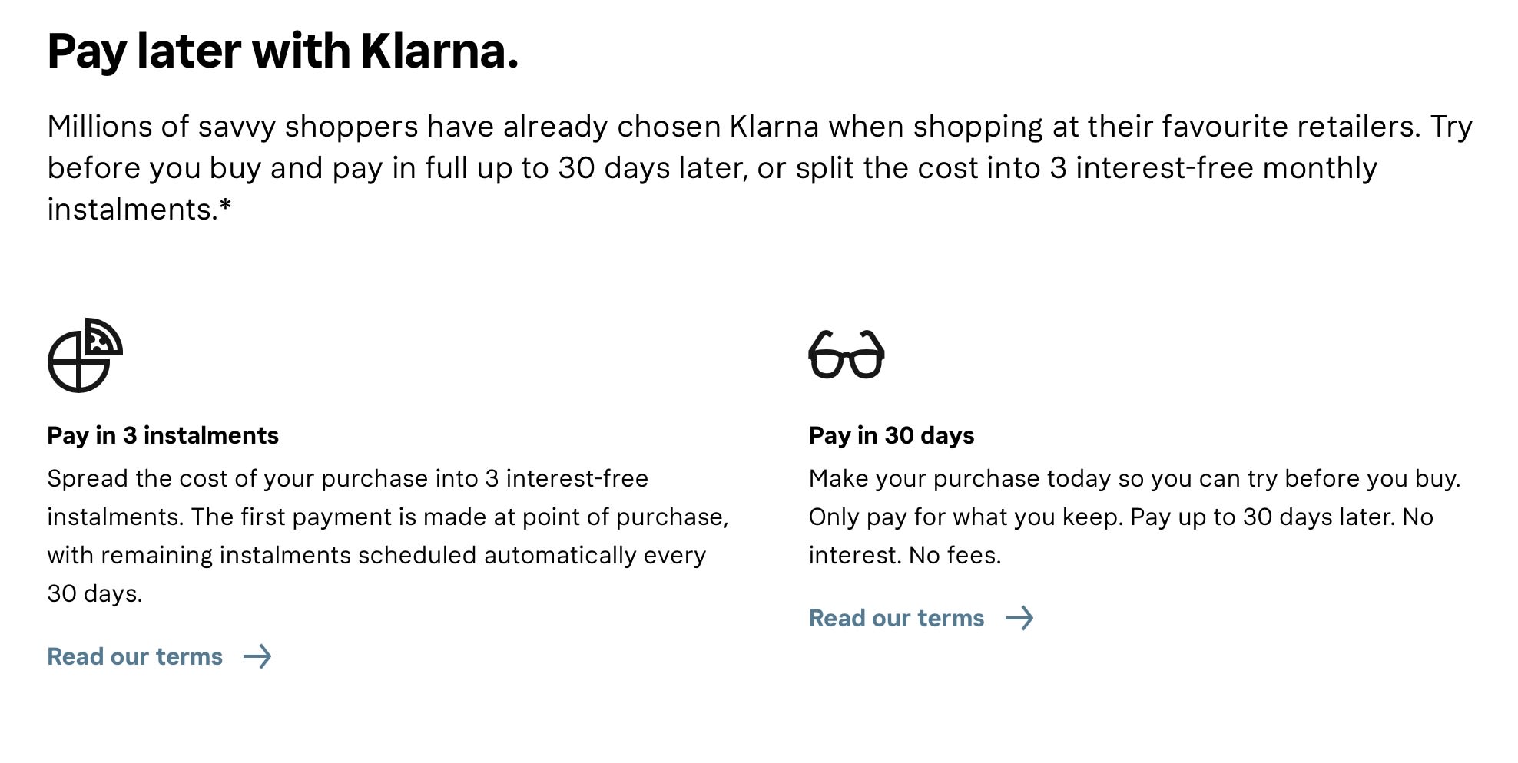Click the arrow icon under the instalments description
The image size is (1518, 763).
coord(257,656)
